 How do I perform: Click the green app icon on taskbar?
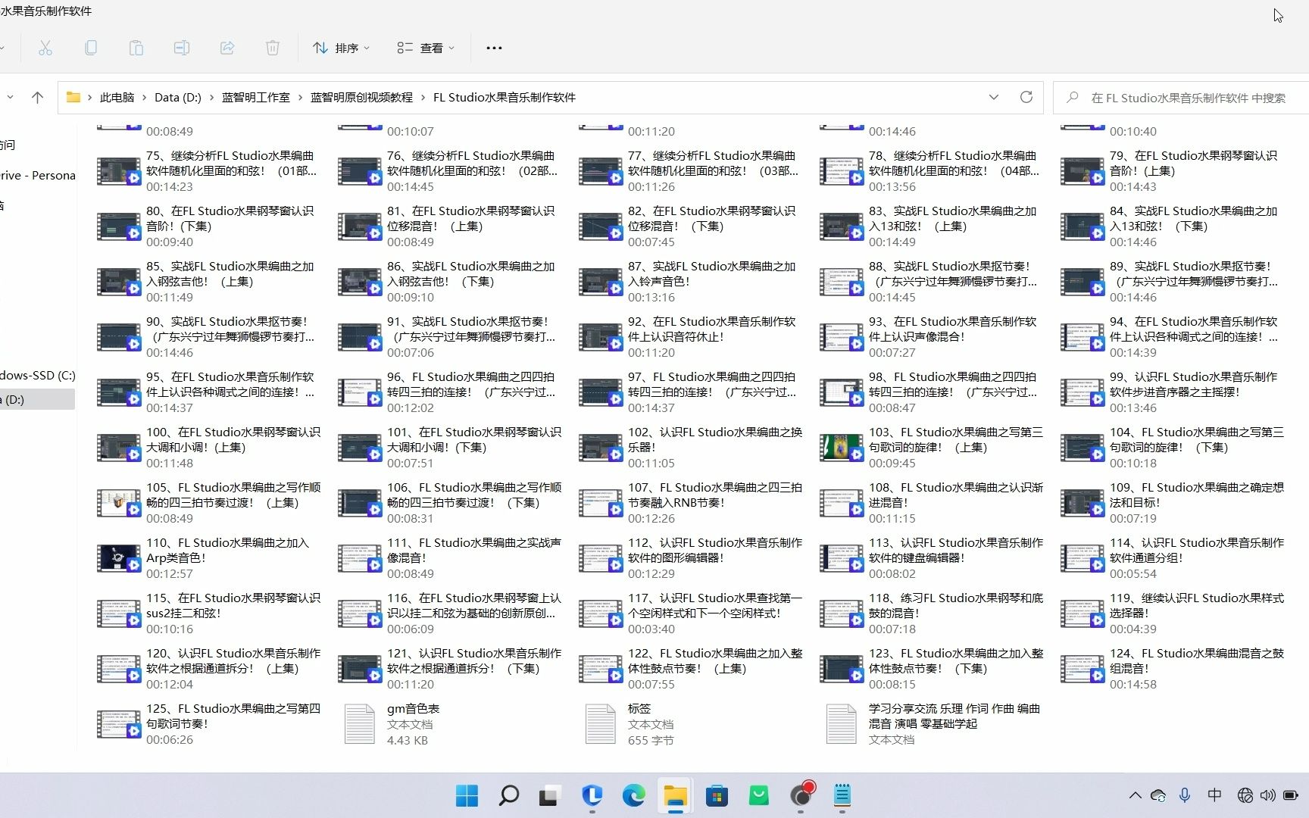pyautogui.click(x=758, y=795)
